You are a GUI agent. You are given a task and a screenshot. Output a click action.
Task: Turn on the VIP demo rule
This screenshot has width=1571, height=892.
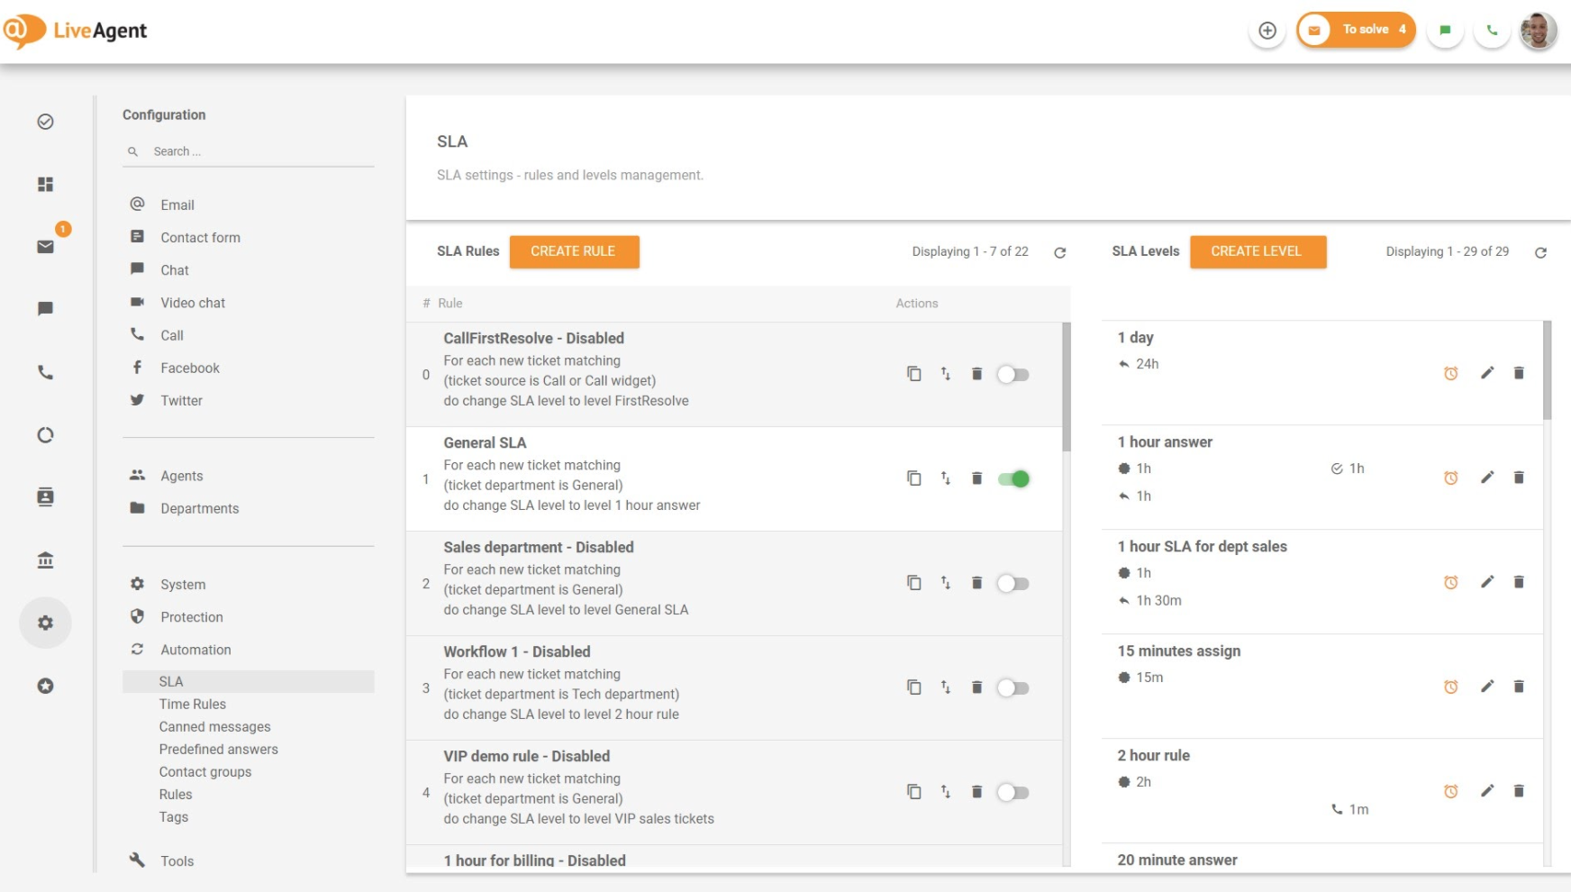coord(1013,792)
